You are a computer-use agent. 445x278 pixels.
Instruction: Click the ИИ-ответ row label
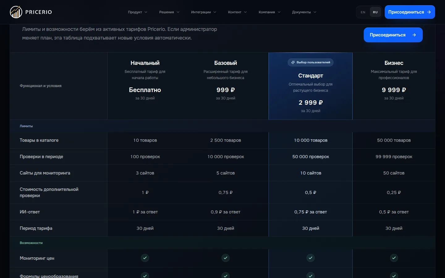coord(30,212)
